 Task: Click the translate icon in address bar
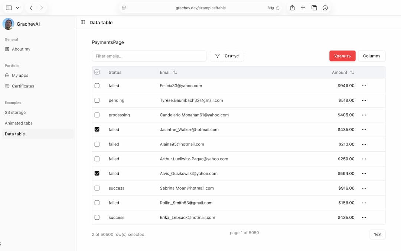[271, 8]
